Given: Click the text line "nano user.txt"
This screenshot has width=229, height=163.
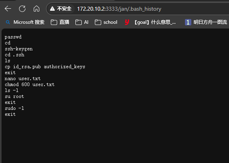Looking at the screenshot, I should [x=23, y=79].
